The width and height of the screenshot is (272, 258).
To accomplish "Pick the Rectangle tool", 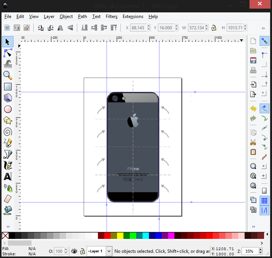I will pyautogui.click(x=8, y=87).
